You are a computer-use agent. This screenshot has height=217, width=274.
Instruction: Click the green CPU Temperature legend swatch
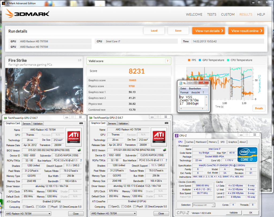[x=228, y=60]
